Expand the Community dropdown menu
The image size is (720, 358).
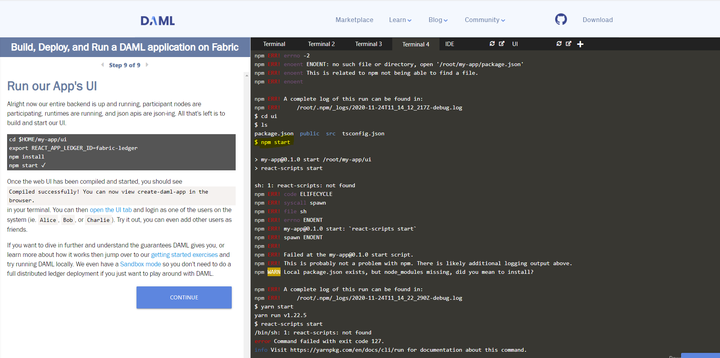tap(484, 20)
